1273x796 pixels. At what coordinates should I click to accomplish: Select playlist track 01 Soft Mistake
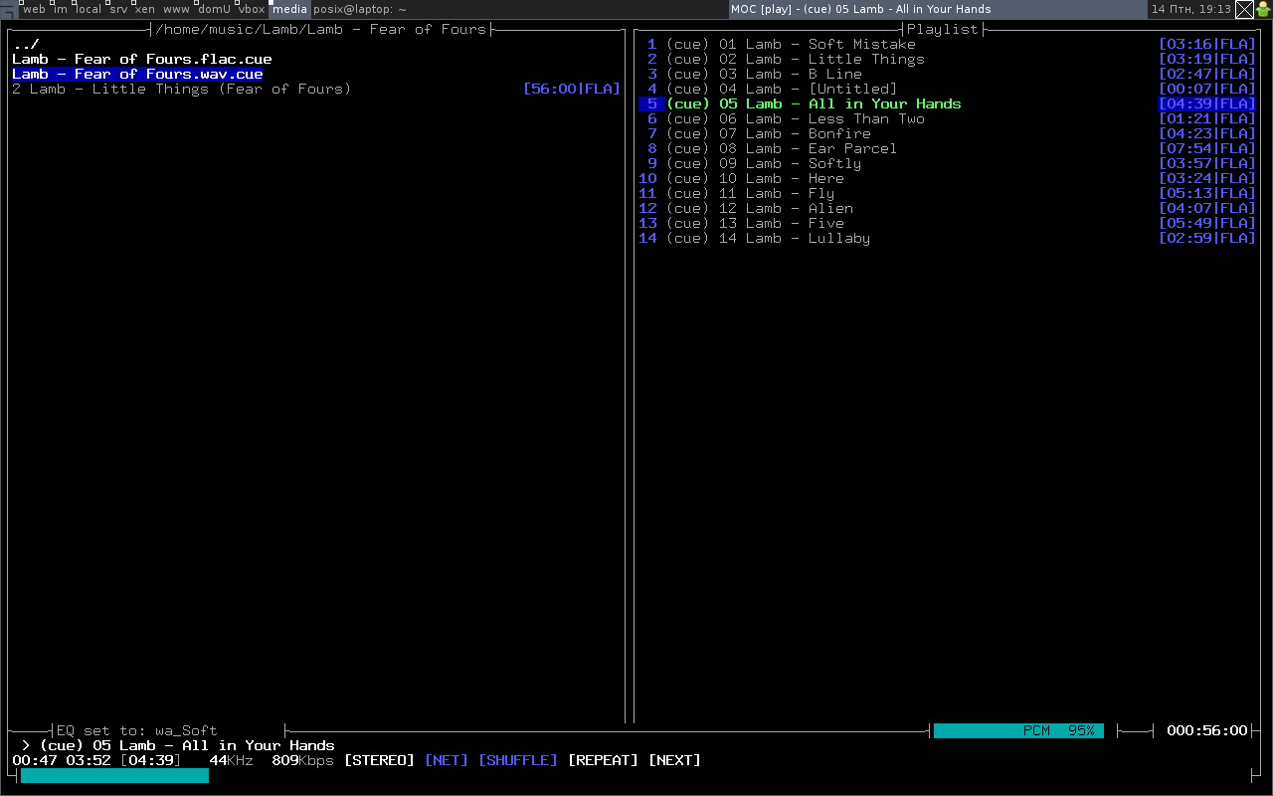[x=947, y=44]
